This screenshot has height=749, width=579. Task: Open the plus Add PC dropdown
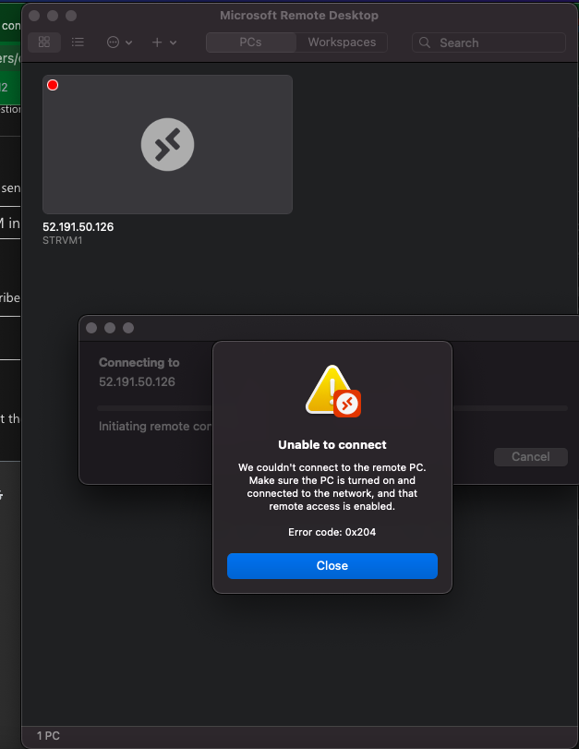click(163, 42)
